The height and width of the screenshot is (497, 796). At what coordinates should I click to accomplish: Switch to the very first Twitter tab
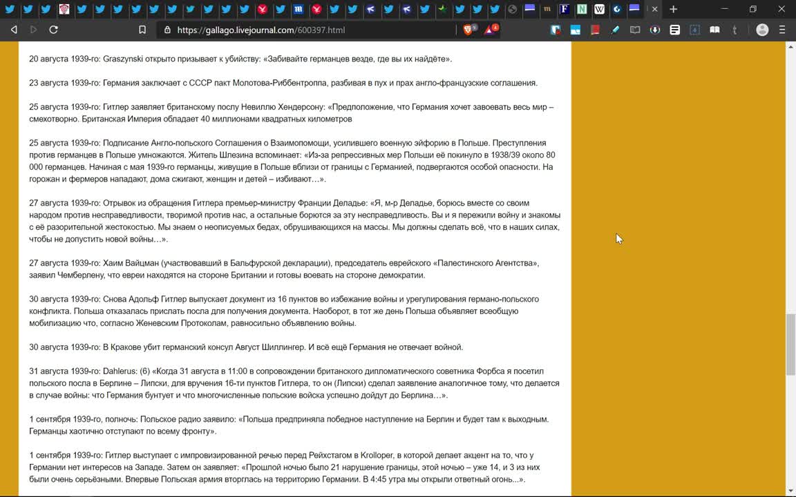click(10, 9)
